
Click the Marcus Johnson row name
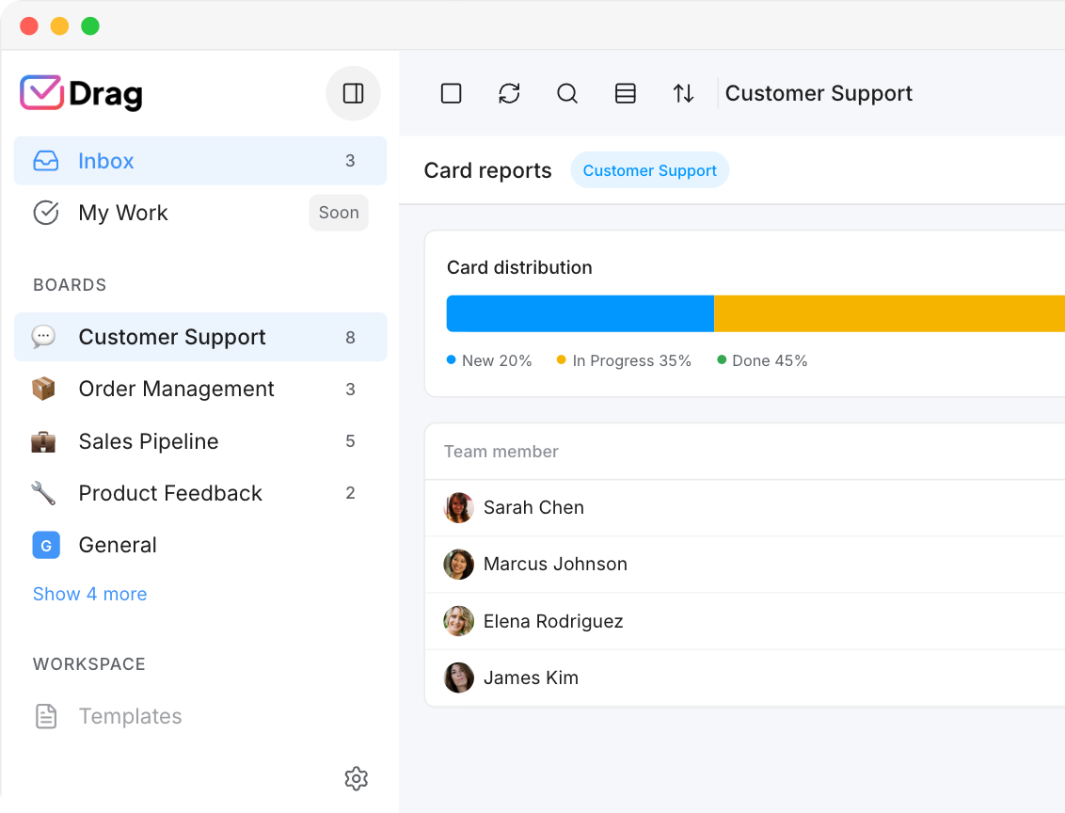tap(556, 565)
